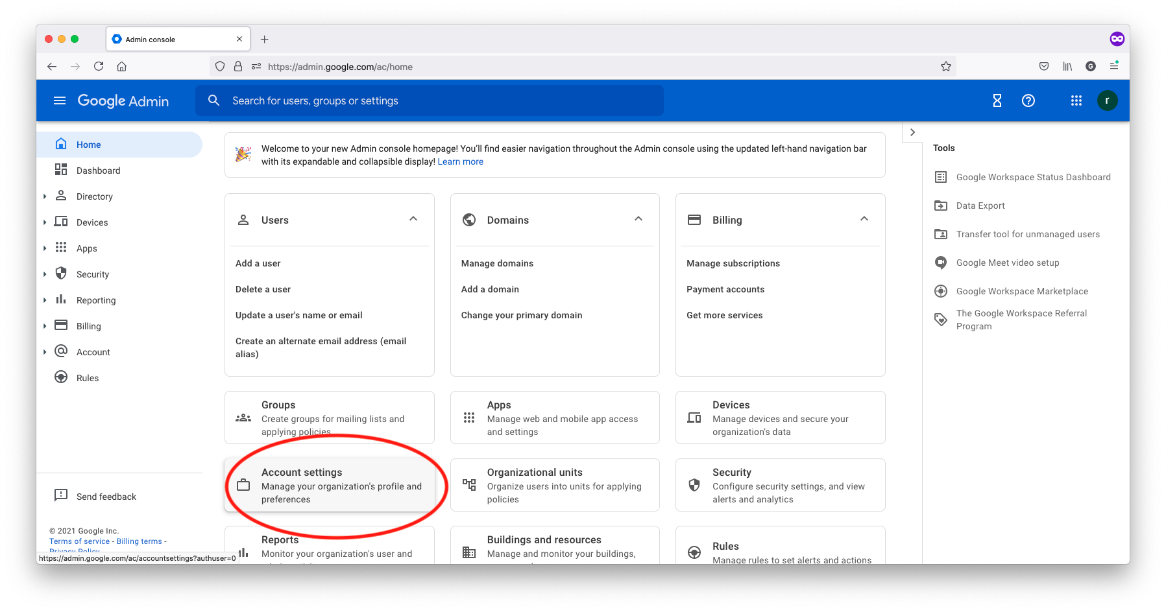Image resolution: width=1166 pixels, height=612 pixels.
Task: Click Add a user link
Action: 258,263
